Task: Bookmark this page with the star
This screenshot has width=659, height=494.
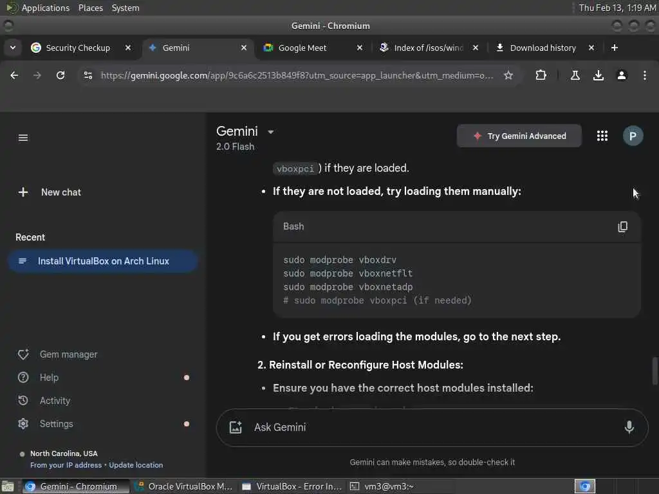Action: click(508, 75)
